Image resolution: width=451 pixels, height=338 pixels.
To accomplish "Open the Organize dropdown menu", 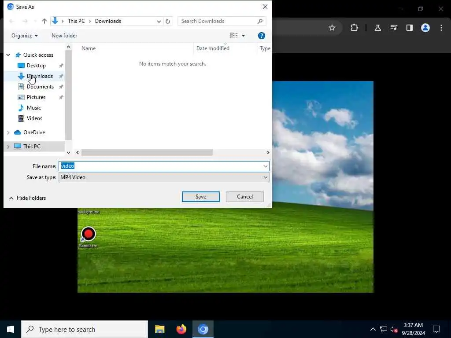I will [25, 36].
